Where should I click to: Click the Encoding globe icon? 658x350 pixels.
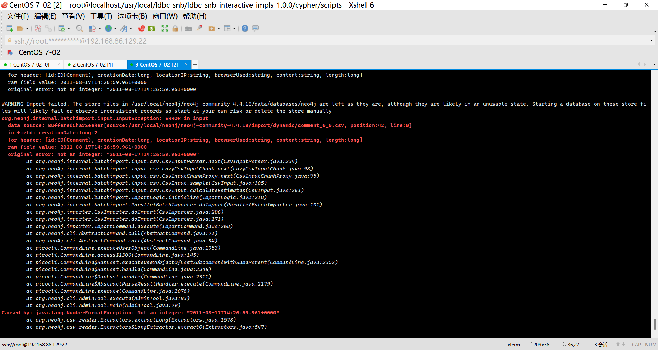coord(108,28)
